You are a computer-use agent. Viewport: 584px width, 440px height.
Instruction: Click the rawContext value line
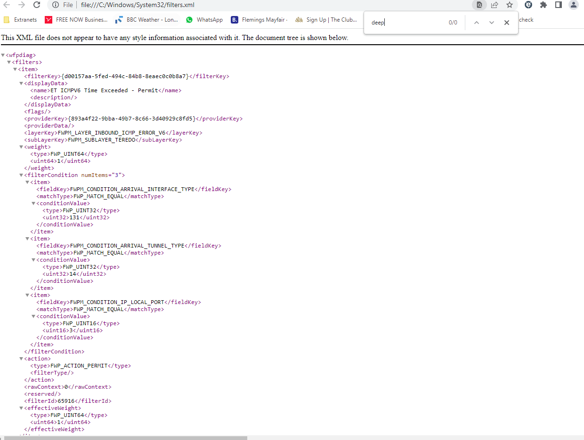pos(68,387)
